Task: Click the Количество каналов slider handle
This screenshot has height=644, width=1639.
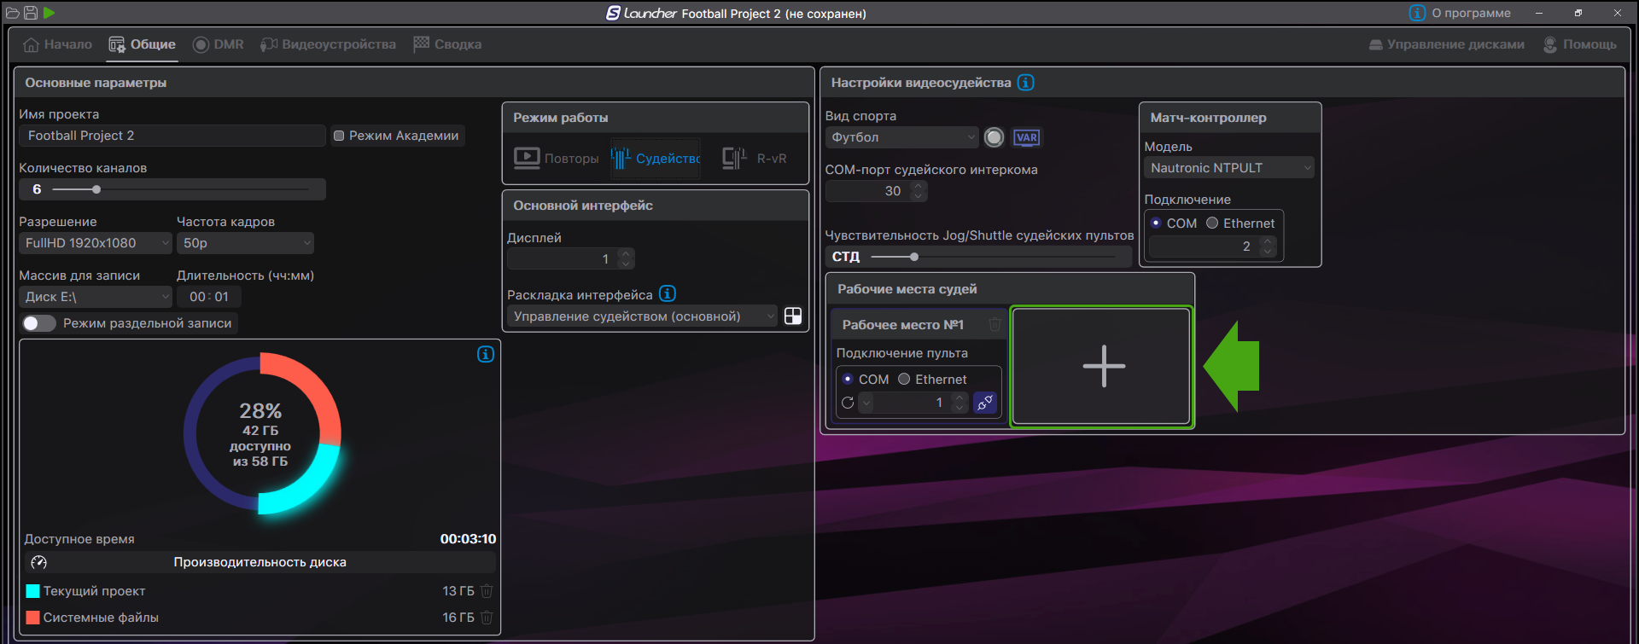Action: click(96, 189)
